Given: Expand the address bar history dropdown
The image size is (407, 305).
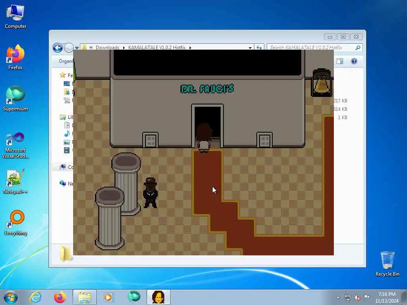Looking at the screenshot, I should click(x=250, y=48).
